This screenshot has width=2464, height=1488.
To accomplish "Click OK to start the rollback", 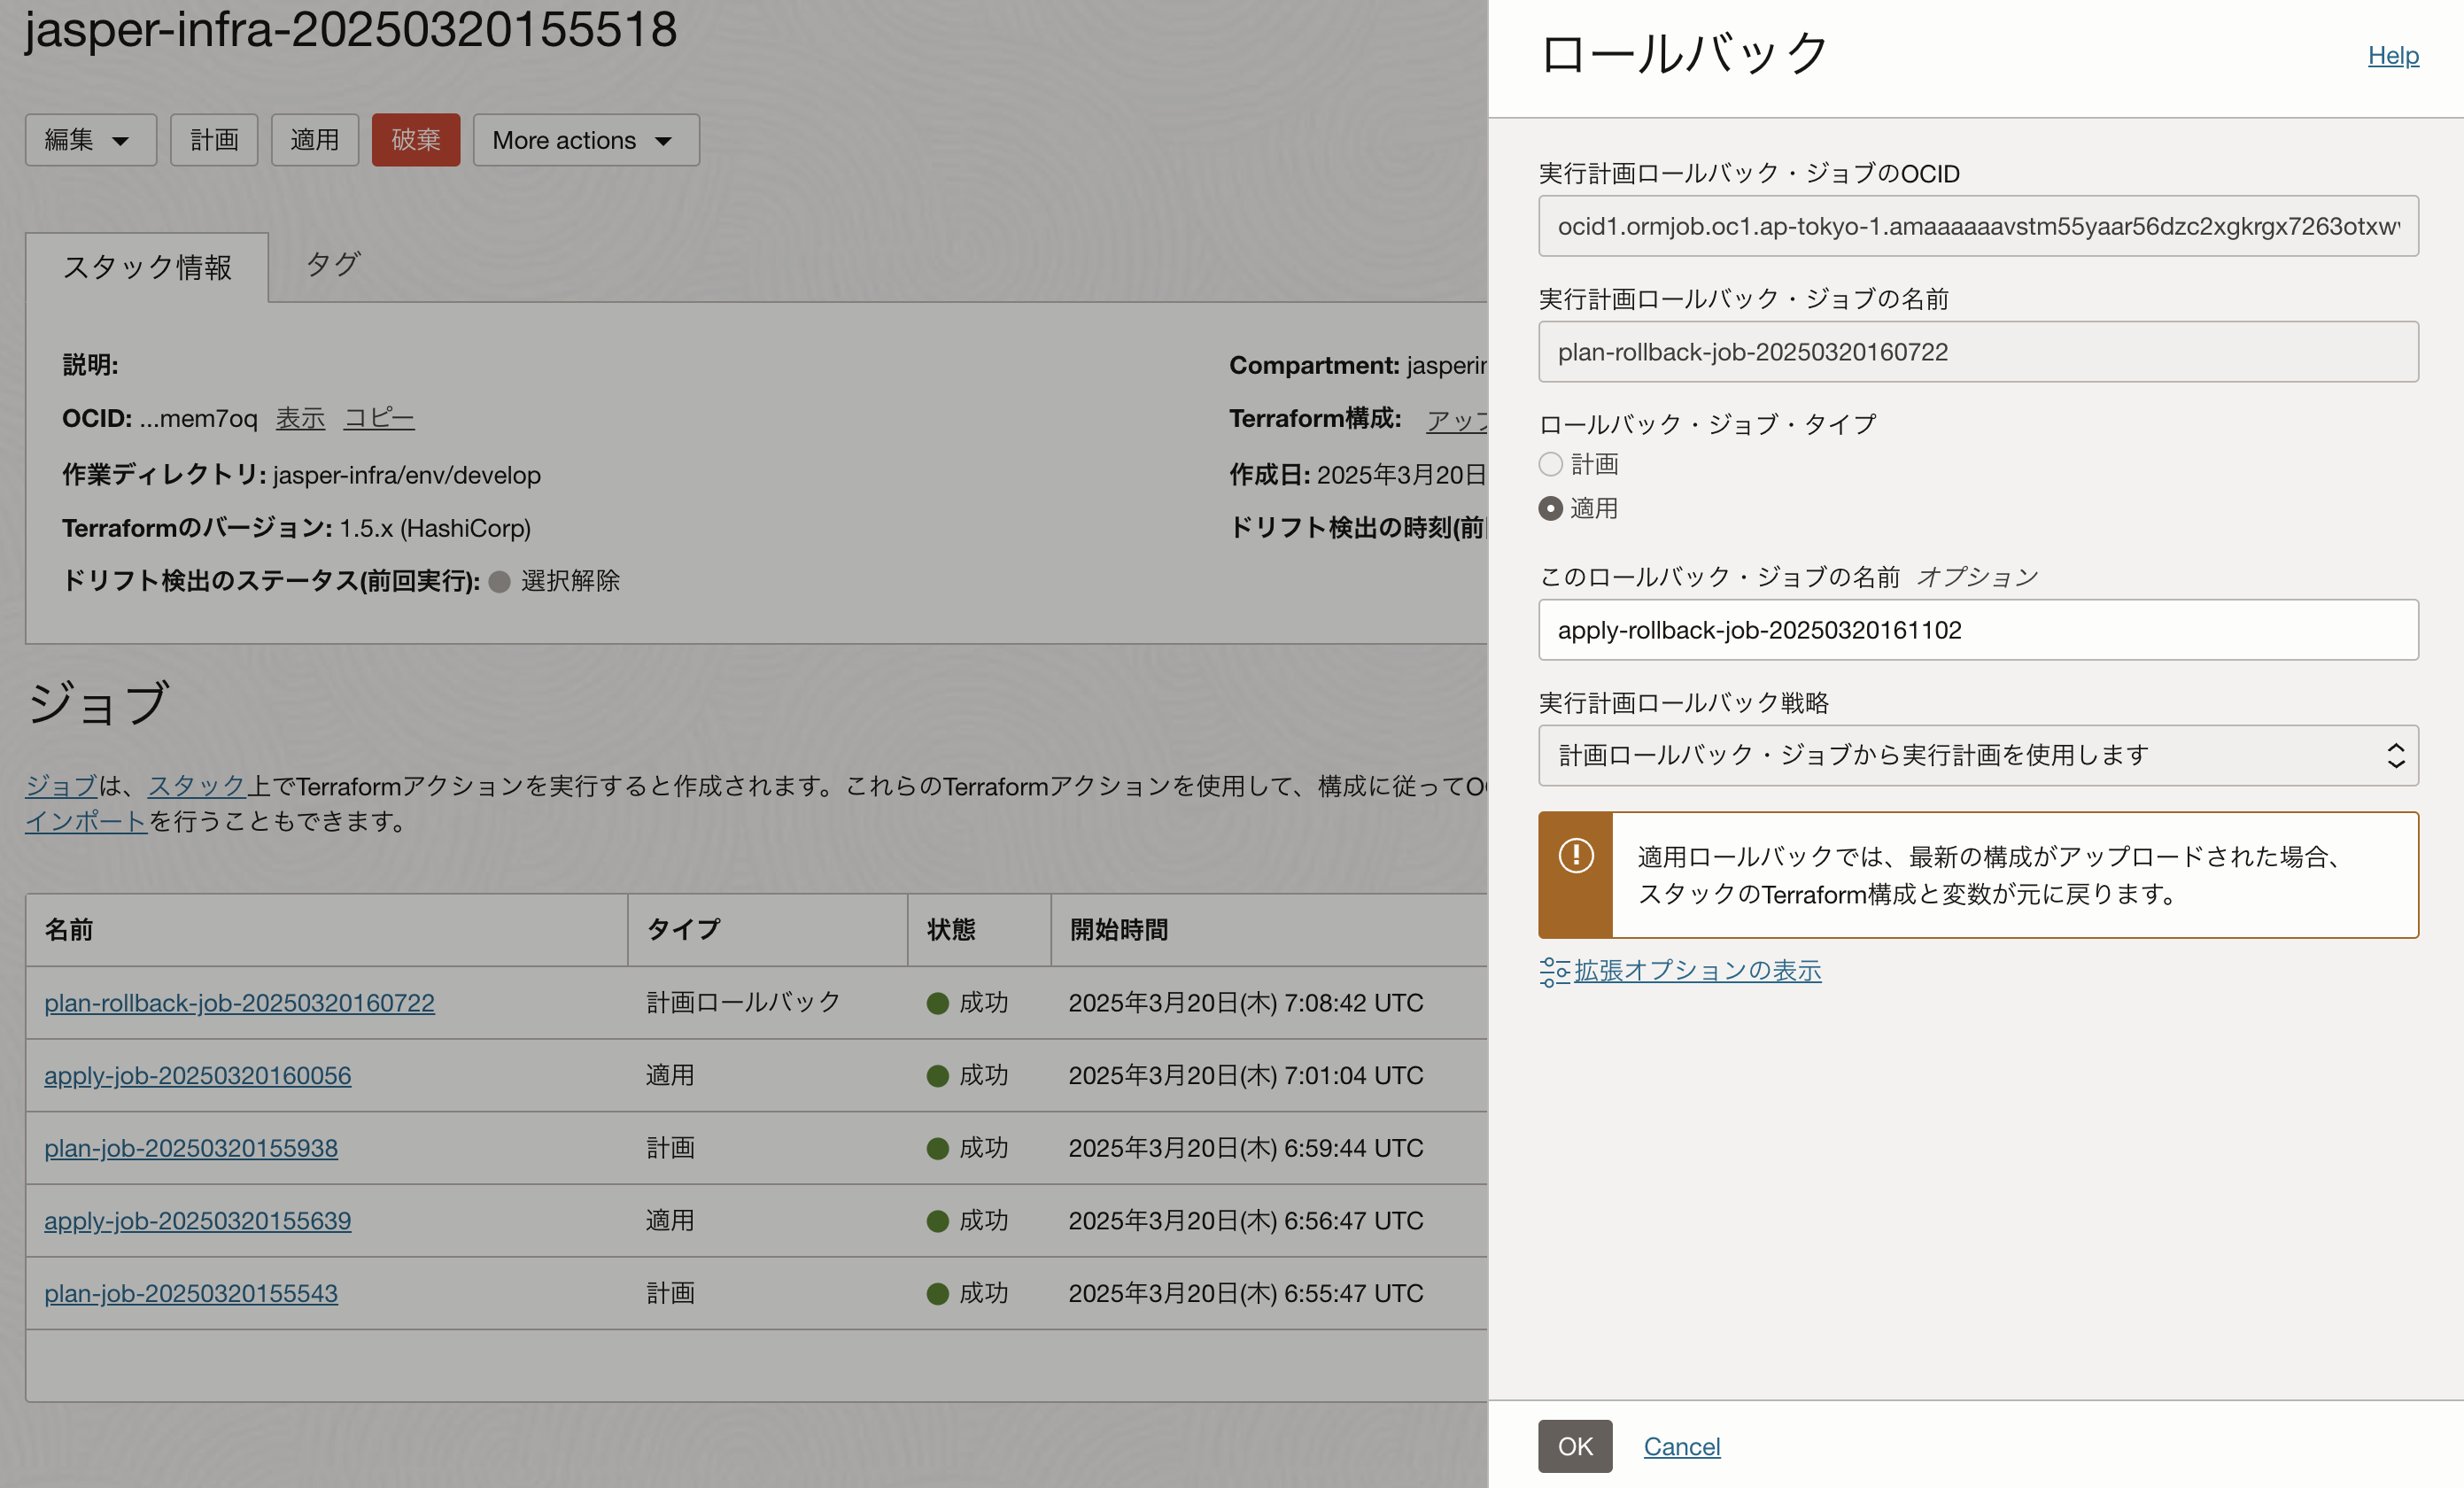I will 1574,1446.
